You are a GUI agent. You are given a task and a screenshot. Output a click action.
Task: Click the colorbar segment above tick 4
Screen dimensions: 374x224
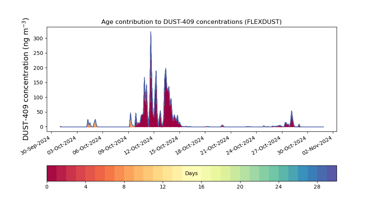[x=90, y=173]
